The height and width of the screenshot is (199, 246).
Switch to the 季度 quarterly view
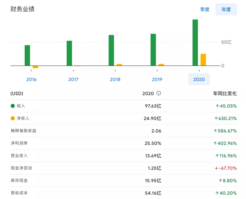click(205, 10)
